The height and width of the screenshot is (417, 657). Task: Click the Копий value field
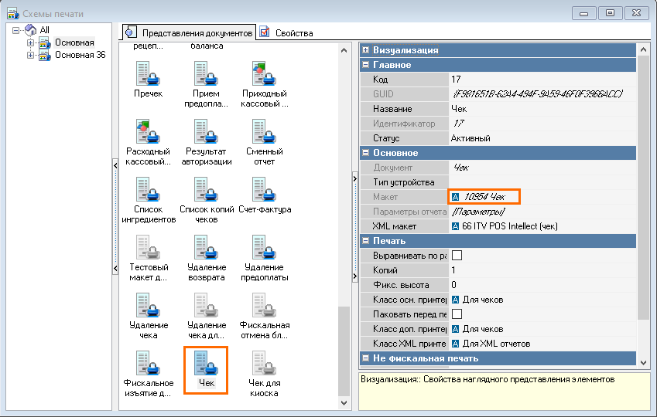point(542,270)
